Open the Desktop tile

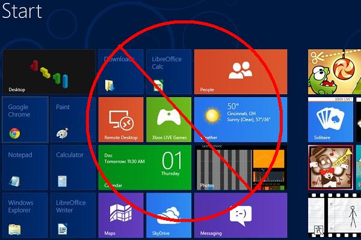pyautogui.click(x=49, y=72)
